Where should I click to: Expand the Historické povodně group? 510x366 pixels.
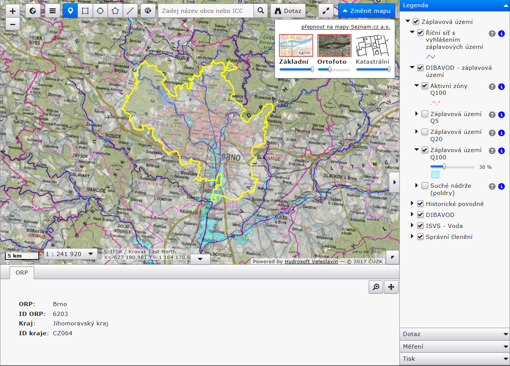(412, 204)
